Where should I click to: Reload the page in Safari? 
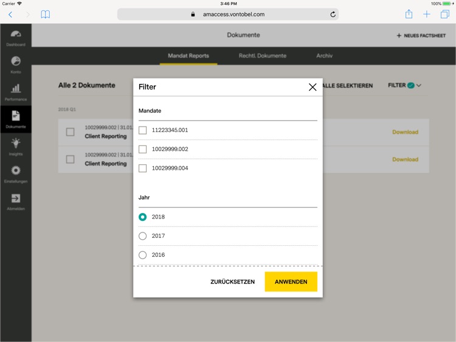point(333,14)
